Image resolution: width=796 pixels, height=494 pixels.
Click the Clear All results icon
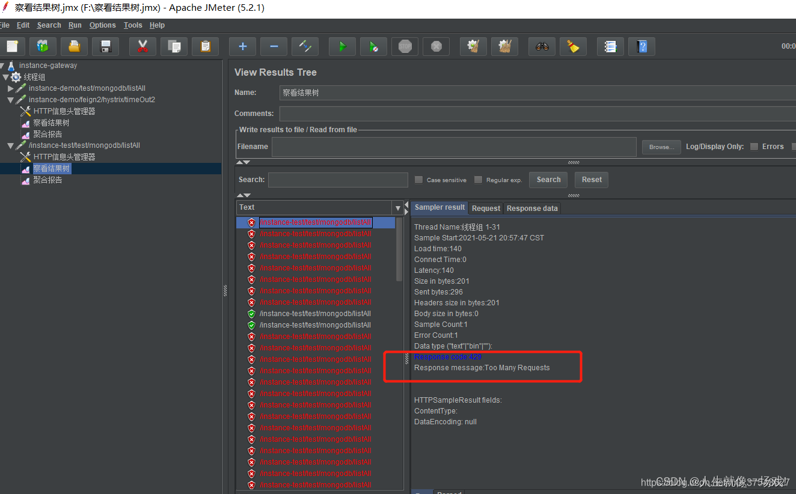coord(504,46)
